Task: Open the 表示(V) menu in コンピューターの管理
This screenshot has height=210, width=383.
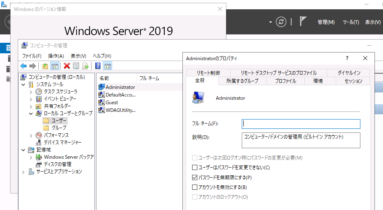Action: 78,56
